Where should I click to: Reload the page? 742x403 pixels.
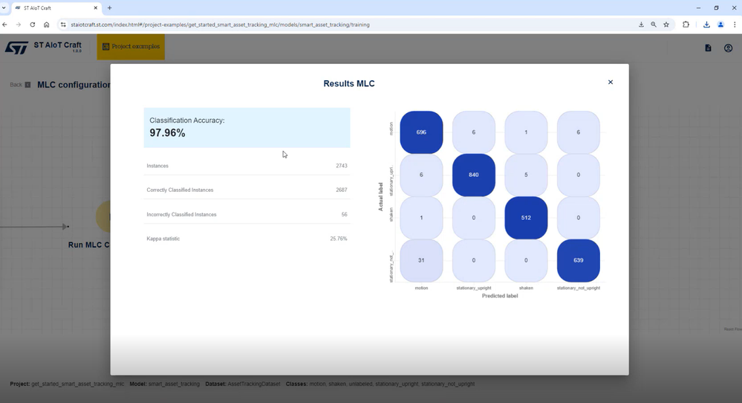click(32, 25)
